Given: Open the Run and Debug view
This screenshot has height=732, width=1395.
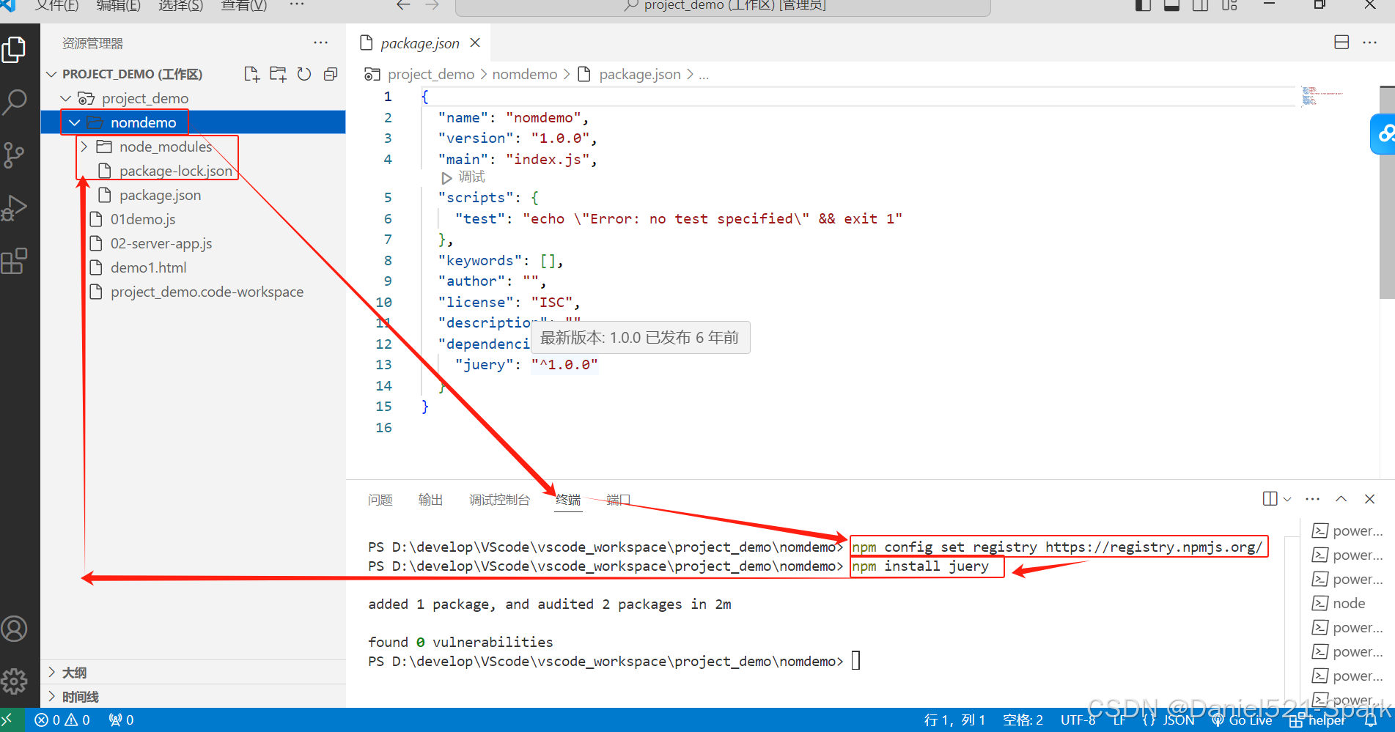Looking at the screenshot, I should click(x=15, y=208).
